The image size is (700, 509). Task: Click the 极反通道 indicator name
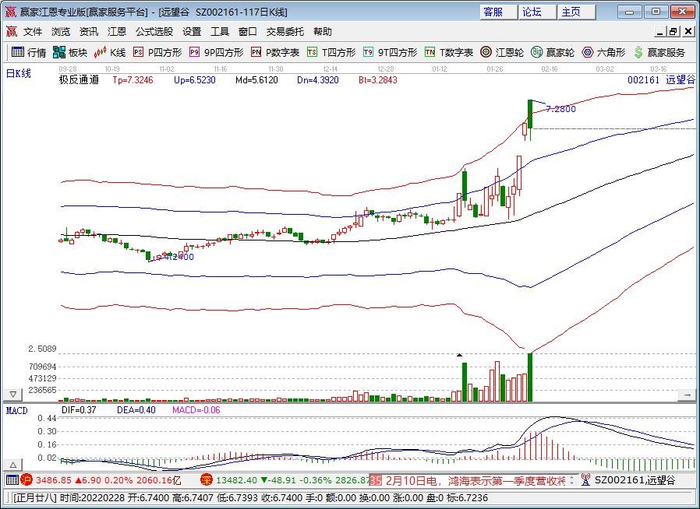[x=79, y=80]
